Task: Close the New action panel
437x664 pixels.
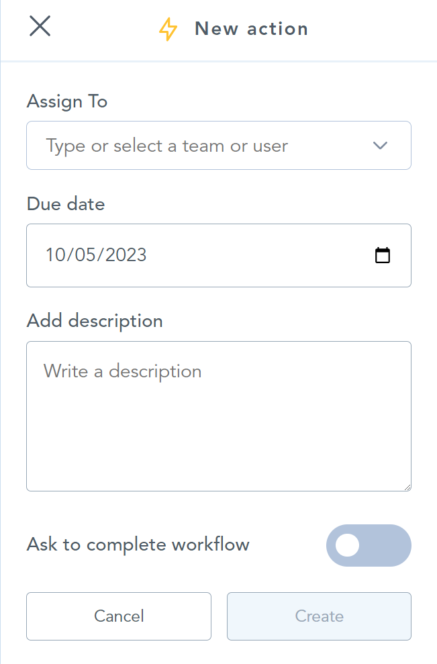Action: point(40,27)
